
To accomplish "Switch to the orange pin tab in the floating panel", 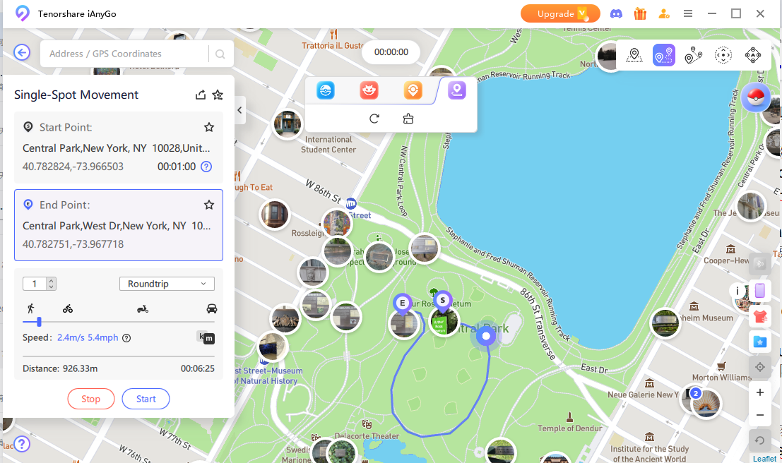I will tap(413, 90).
